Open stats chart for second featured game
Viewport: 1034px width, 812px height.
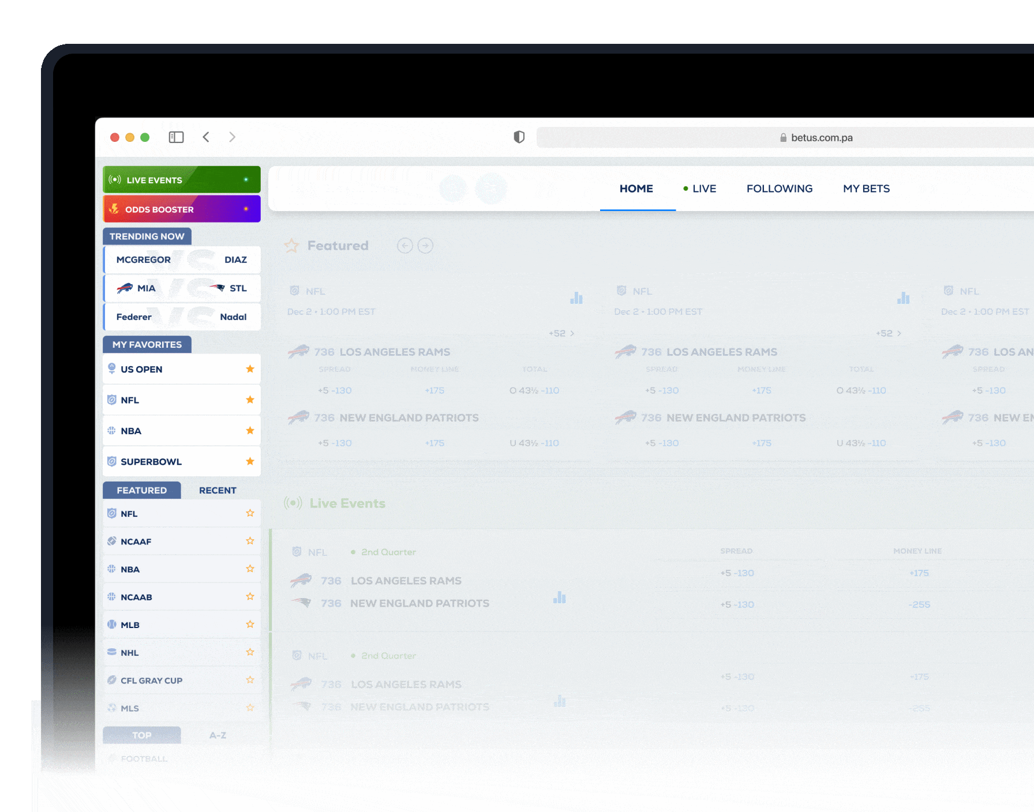click(904, 298)
